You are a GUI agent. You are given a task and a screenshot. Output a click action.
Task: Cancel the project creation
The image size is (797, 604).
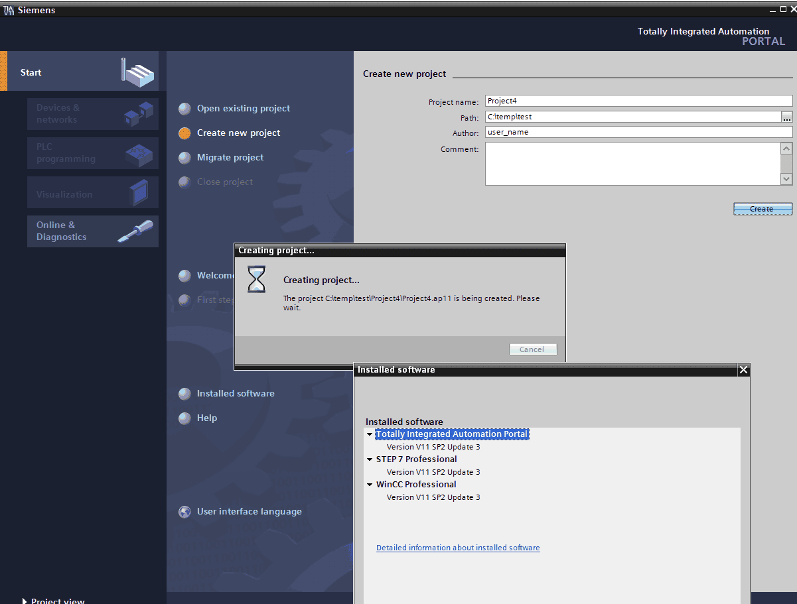pos(533,349)
